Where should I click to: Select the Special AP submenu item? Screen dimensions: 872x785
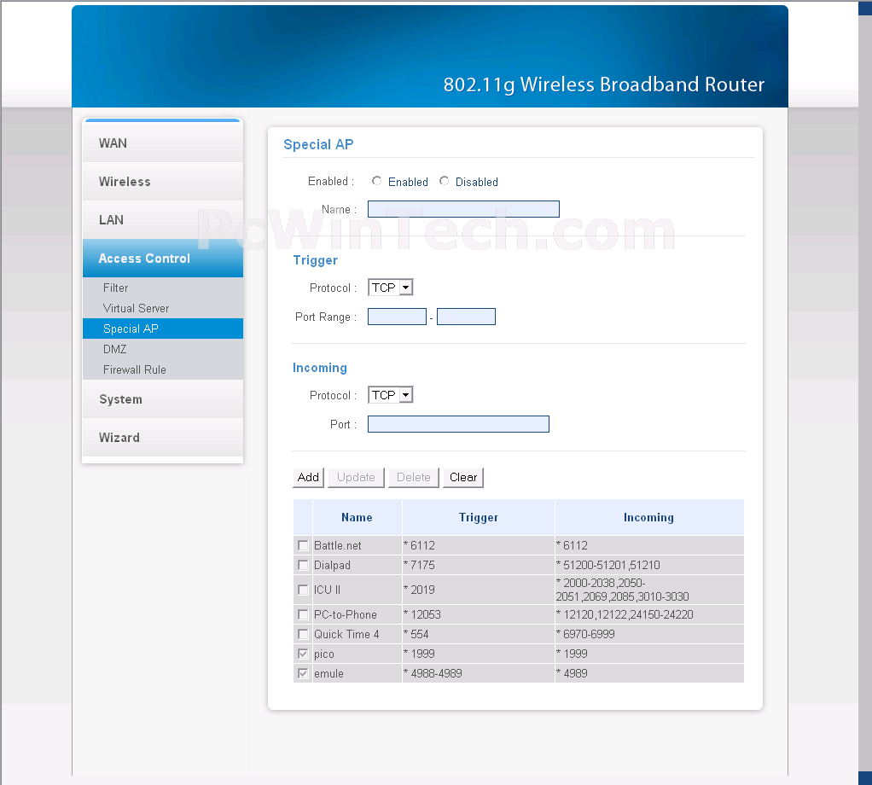click(163, 329)
